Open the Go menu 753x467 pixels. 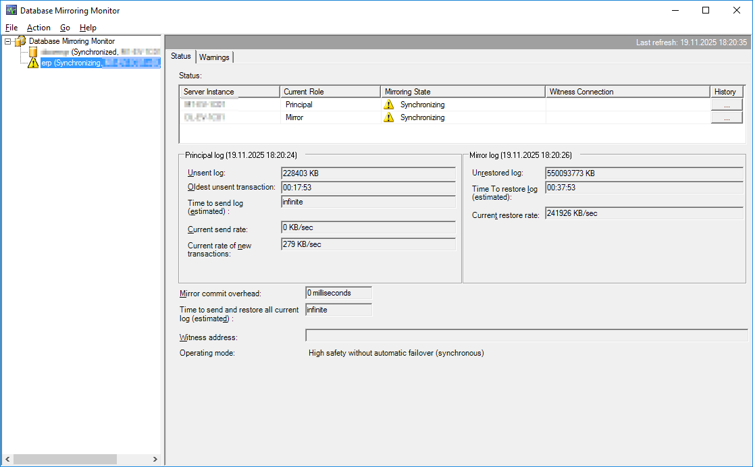point(65,28)
